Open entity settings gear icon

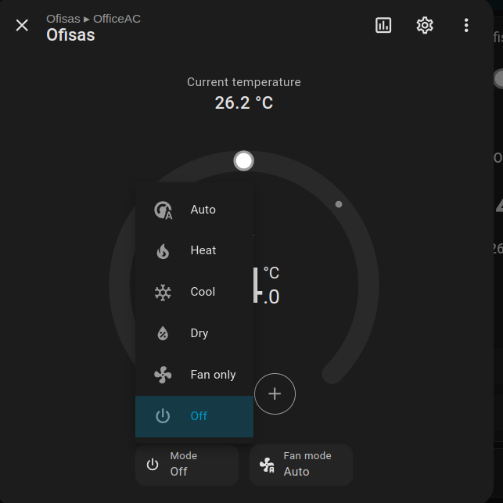[425, 25]
